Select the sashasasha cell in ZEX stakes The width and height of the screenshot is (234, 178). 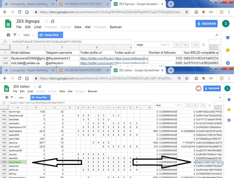point(18,131)
